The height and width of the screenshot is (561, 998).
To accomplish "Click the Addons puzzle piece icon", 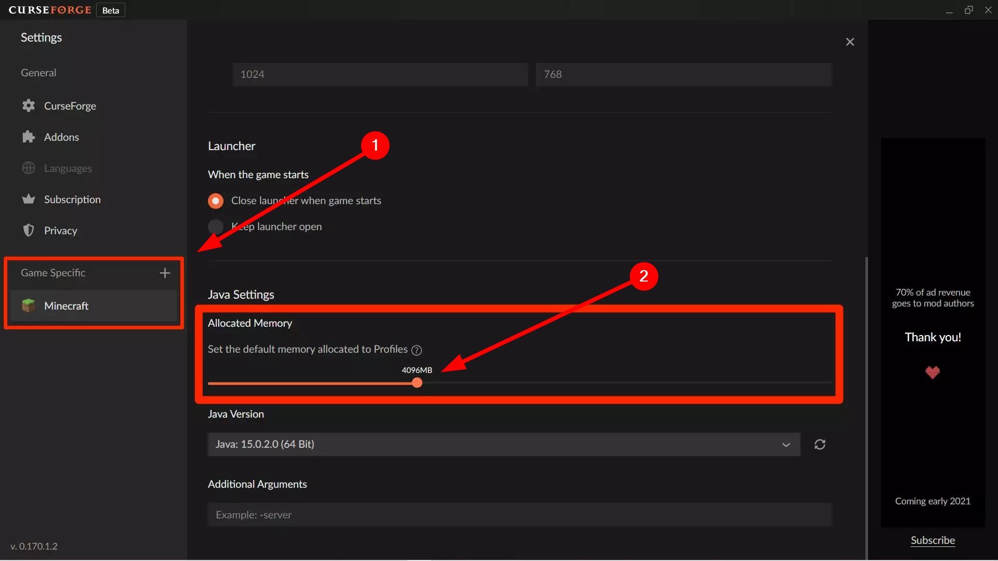I will click(29, 137).
